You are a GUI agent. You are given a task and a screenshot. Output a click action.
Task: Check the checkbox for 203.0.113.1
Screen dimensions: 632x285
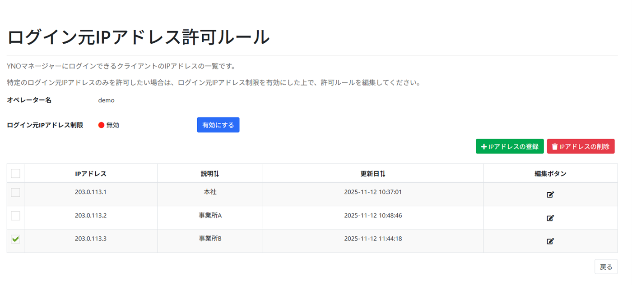(15, 192)
